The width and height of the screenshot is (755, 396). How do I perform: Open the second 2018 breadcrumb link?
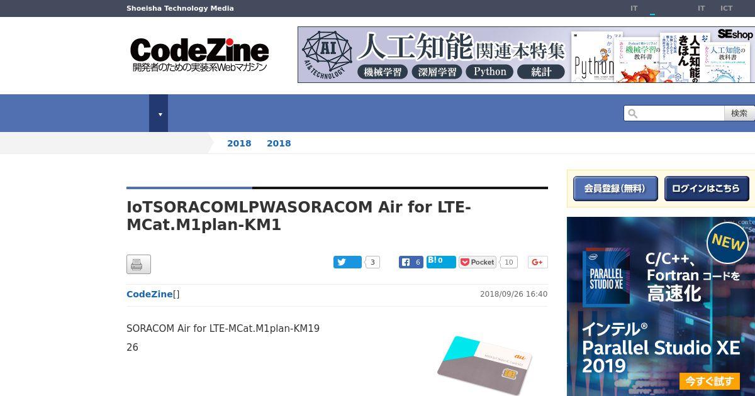click(279, 143)
